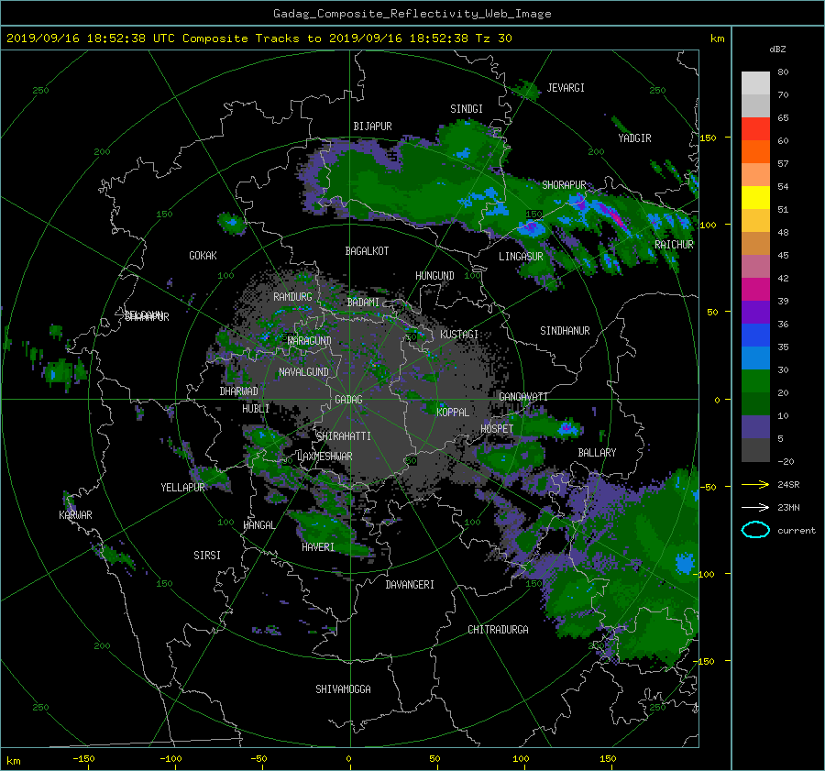
Task: Click the blue rain cell east of Hospet
Action: pyautogui.click(x=567, y=427)
